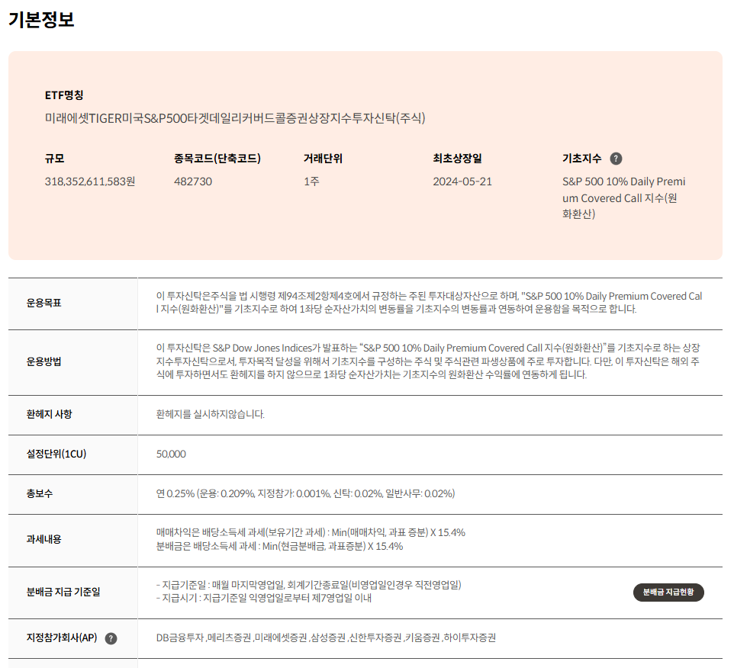Open 분배금 지급현황 button

tap(668, 592)
